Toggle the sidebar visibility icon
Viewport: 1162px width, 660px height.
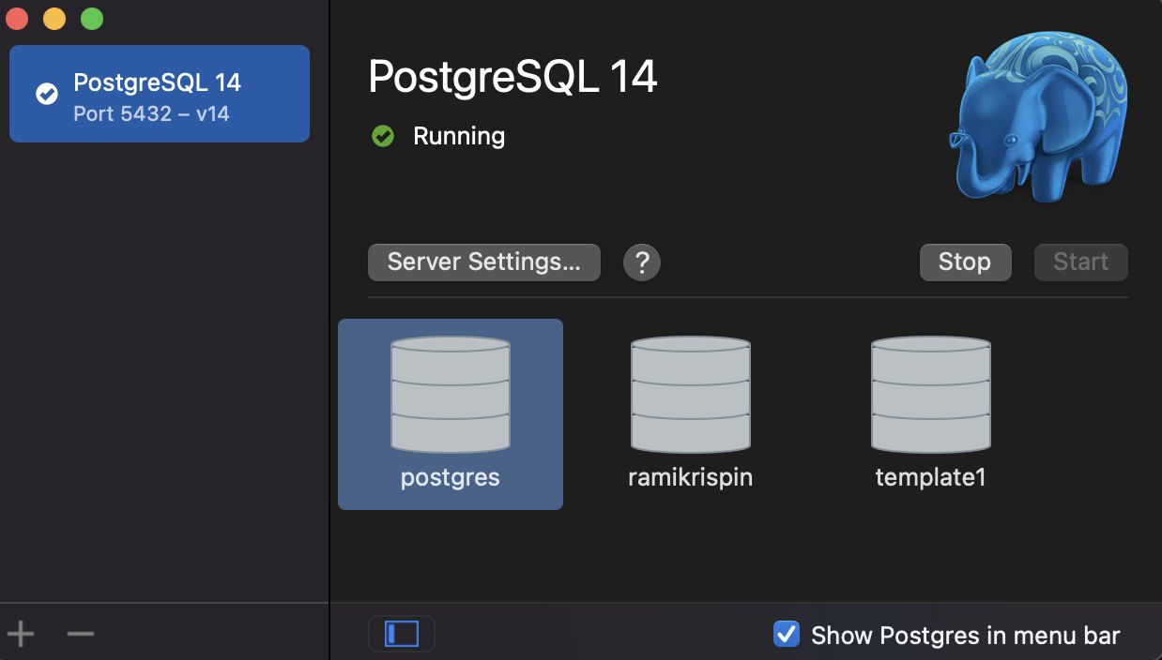402,634
